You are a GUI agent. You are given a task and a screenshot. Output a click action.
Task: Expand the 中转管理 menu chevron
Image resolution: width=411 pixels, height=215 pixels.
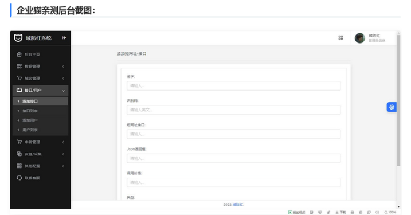63,142
